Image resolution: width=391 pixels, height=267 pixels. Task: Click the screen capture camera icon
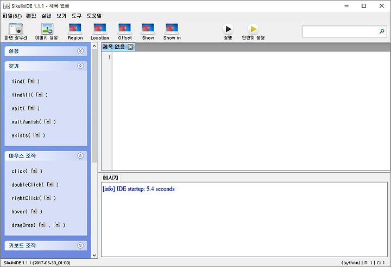point(16,29)
